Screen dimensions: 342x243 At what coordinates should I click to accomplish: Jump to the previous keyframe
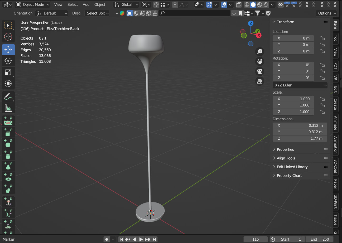click(x=128, y=239)
